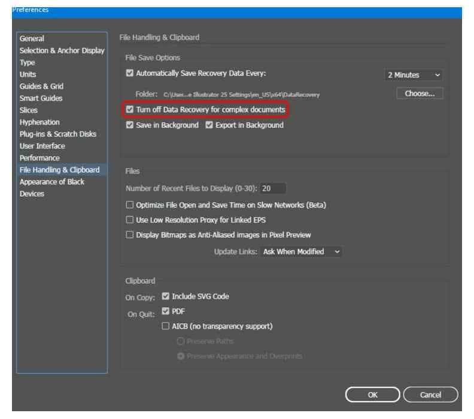
Task: Select Guides & Grid in sidebar
Action: [x=42, y=86]
